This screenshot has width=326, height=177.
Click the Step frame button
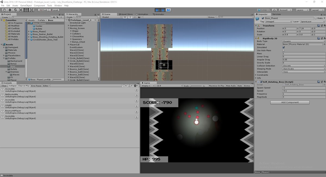(168, 10)
